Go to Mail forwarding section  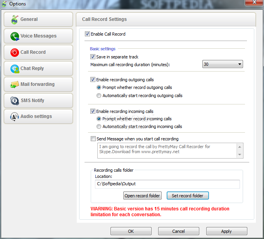(38, 84)
